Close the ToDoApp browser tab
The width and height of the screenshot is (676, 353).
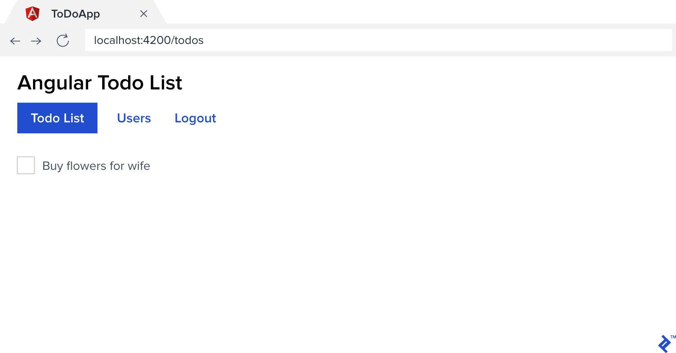click(x=143, y=14)
